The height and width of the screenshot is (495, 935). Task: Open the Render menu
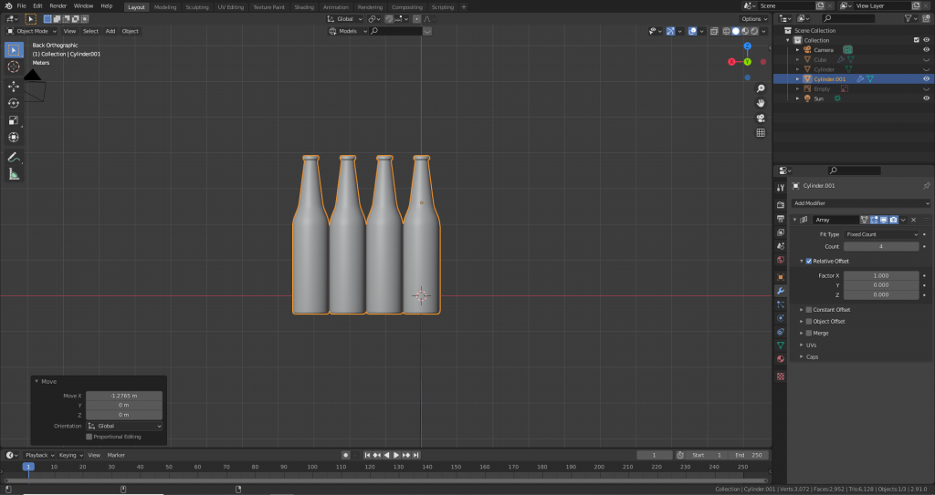coord(58,5)
